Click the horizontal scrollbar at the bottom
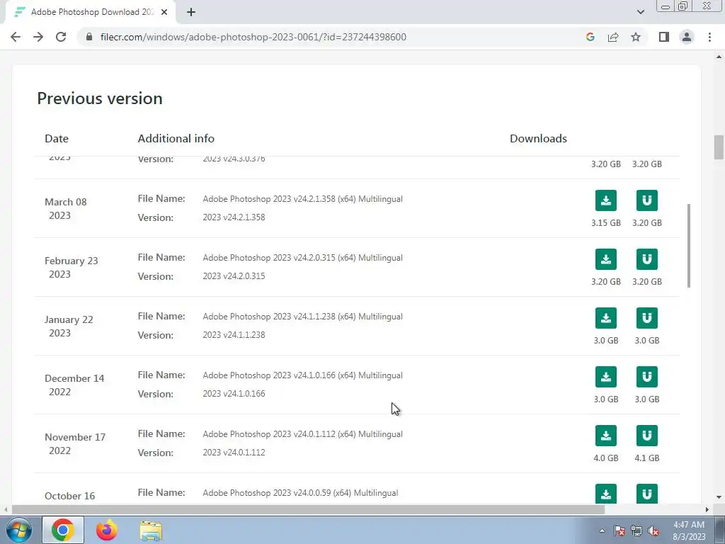This screenshot has width=725, height=544. tap(308, 510)
